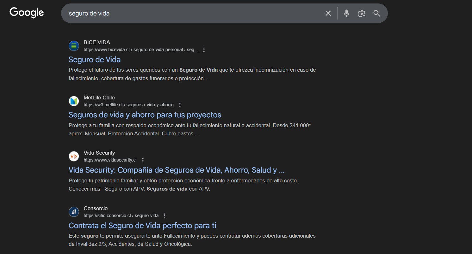Click inside the search input field
Viewport: 472px width, 254px height.
(190, 13)
